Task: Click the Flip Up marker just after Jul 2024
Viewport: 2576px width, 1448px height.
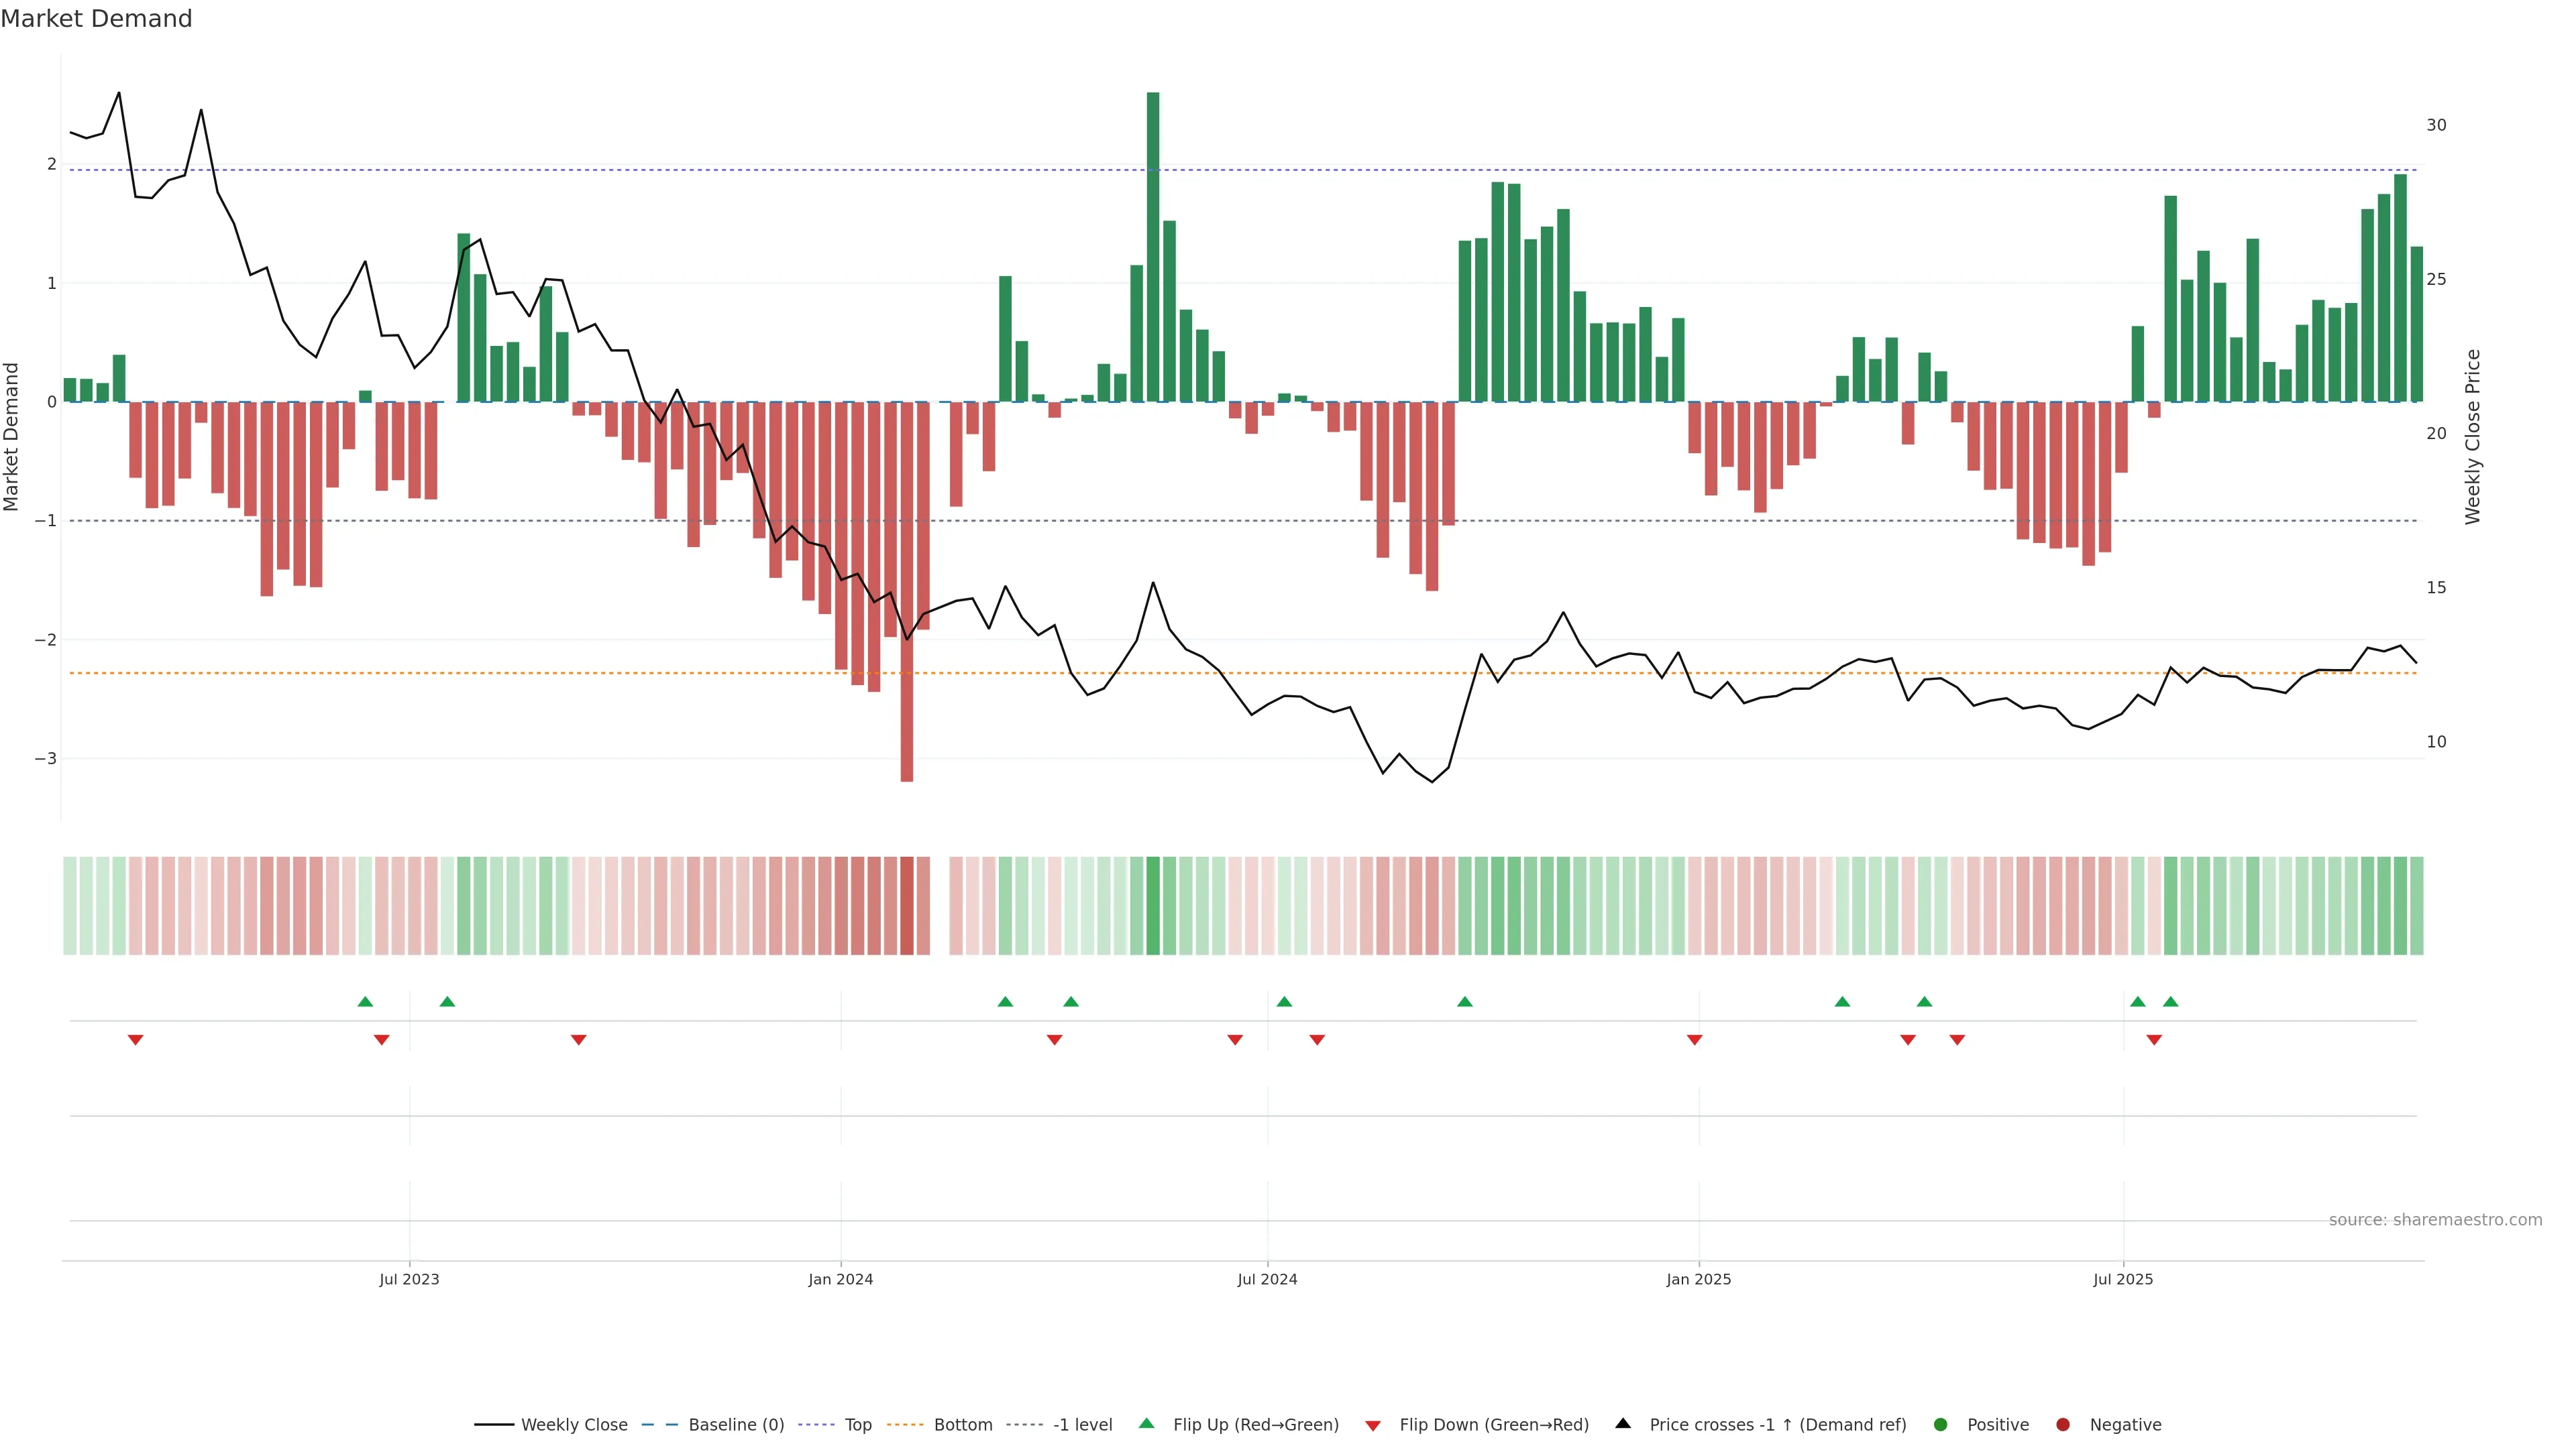Action: (1284, 1002)
